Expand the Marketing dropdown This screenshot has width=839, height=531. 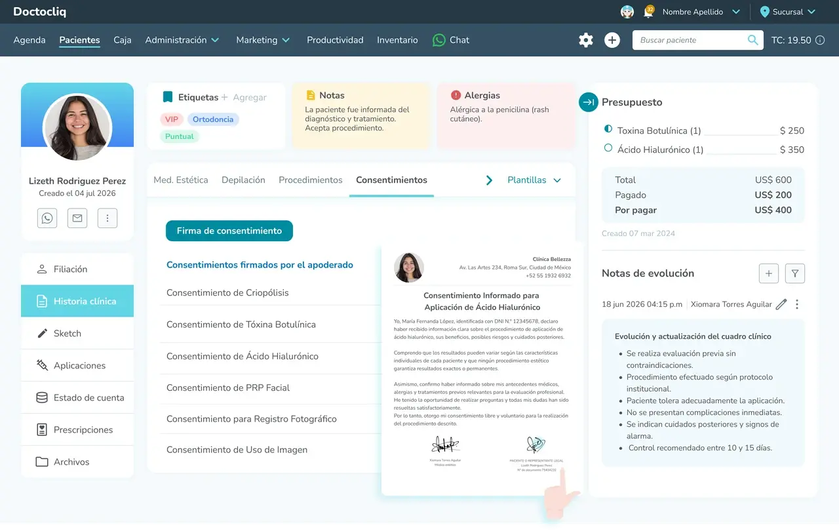(263, 40)
